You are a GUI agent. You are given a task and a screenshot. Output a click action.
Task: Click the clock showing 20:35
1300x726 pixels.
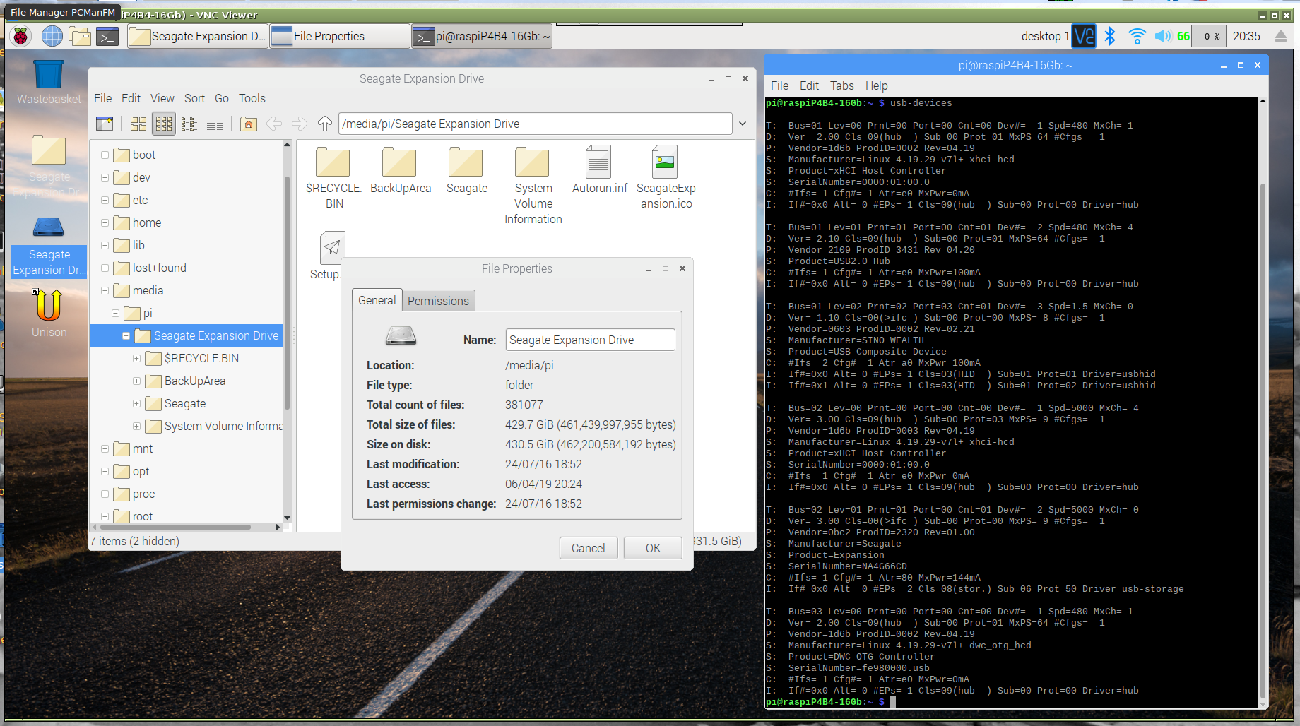coord(1246,36)
